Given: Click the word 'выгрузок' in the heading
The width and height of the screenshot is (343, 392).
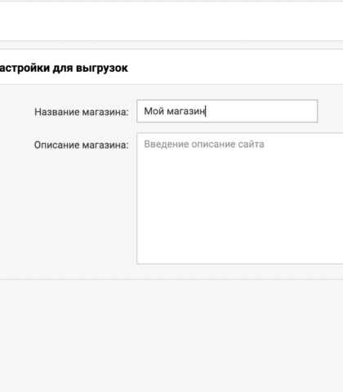Looking at the screenshot, I should coord(102,69).
